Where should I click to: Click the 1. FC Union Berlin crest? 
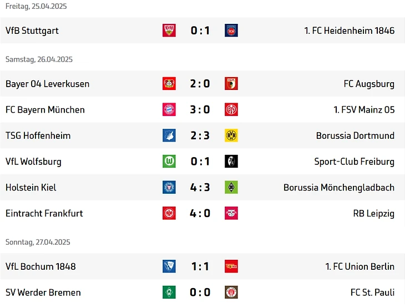pos(231,266)
